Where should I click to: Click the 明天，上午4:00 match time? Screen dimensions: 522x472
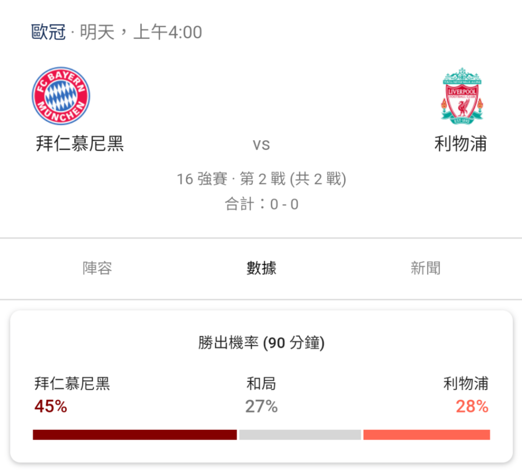point(141,32)
